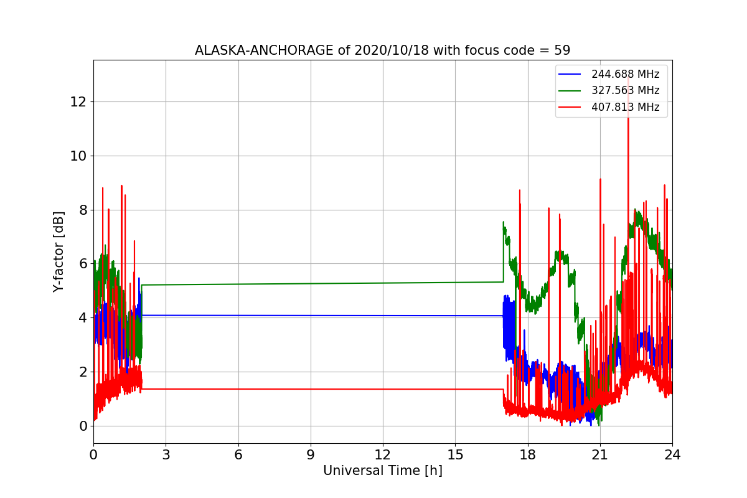
Task: Click x-axis tick label '3'
Action: click(166, 455)
